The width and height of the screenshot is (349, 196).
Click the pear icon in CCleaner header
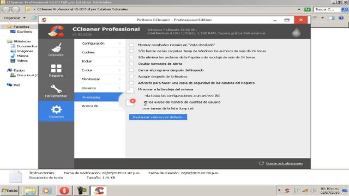point(296,32)
